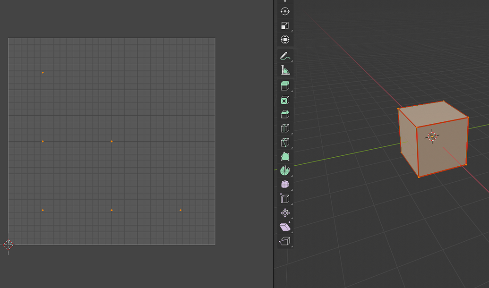Screen dimensions: 489x288
Task: Select the Edge Slide tool
Action: (285, 198)
